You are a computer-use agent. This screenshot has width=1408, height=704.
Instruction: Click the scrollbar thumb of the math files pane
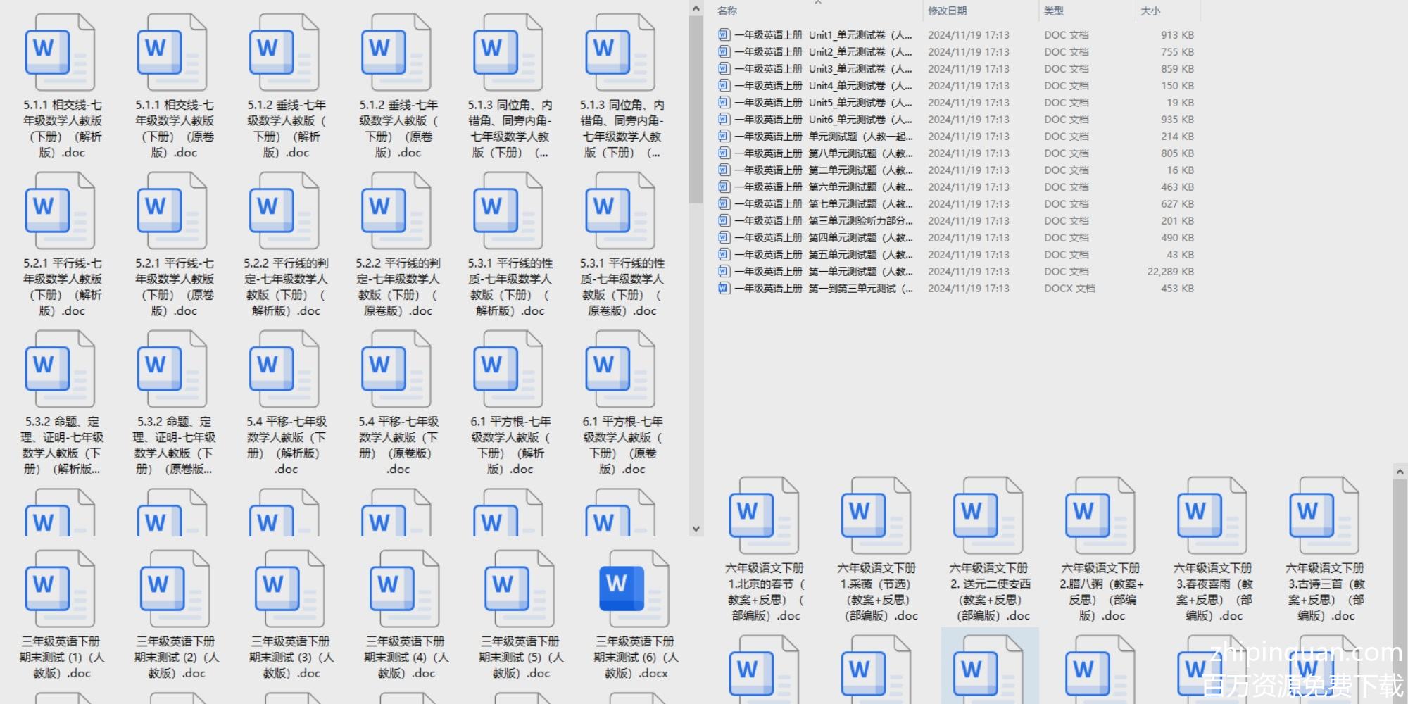click(696, 110)
